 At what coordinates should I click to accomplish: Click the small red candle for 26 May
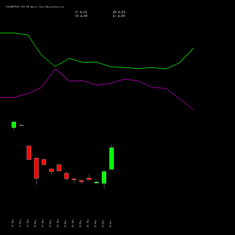(89, 179)
